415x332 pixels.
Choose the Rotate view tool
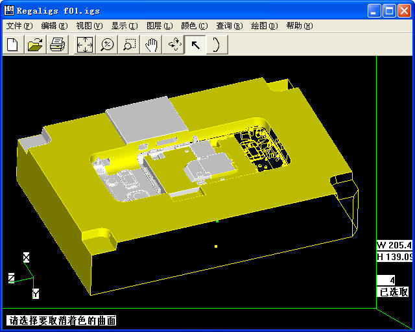pyautogui.click(x=174, y=44)
